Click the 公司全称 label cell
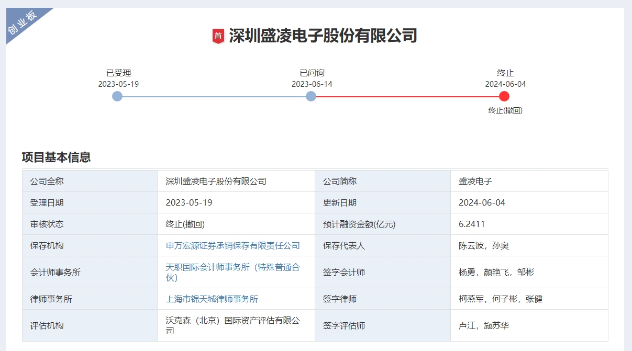Viewport: 632px width, 351px height. [90, 182]
